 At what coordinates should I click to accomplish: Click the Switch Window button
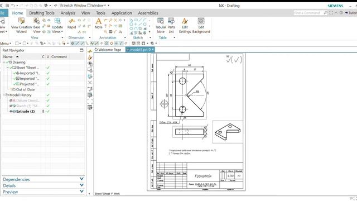(x=73, y=6)
